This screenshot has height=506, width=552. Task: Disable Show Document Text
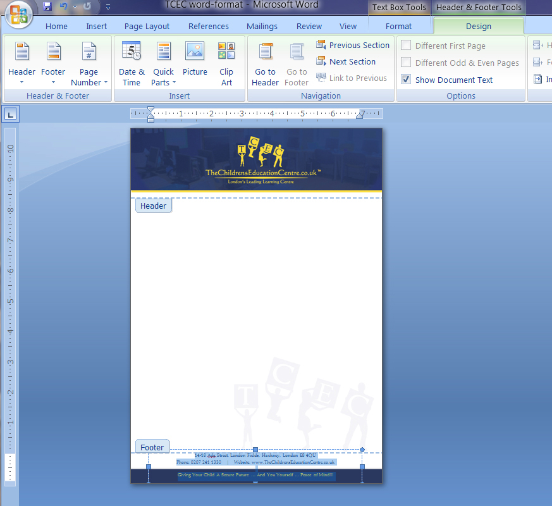(x=405, y=79)
